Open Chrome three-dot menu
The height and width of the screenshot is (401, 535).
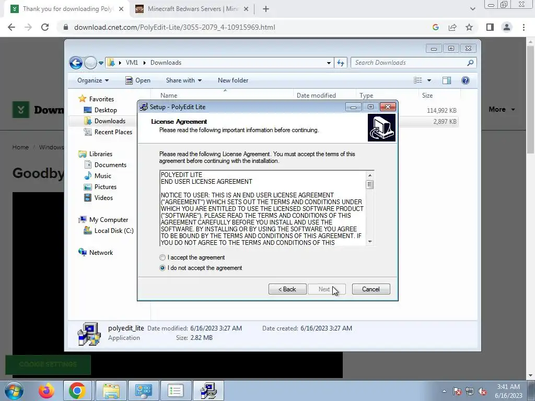point(524,27)
